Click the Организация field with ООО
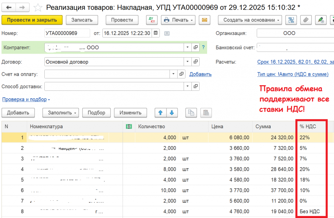The image size is (334, 218). tap(295, 33)
